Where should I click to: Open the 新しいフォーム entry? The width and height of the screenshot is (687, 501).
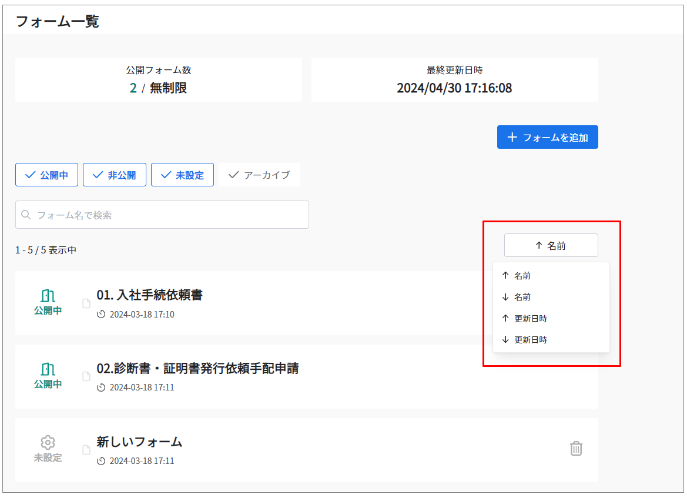[x=139, y=442]
